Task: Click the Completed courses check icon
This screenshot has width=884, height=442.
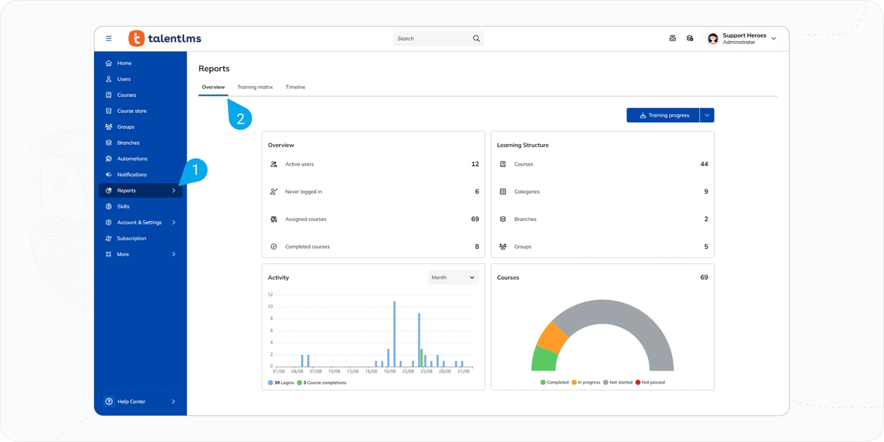Action: click(273, 247)
